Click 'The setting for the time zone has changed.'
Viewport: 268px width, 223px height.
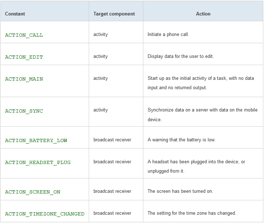[x=192, y=213]
